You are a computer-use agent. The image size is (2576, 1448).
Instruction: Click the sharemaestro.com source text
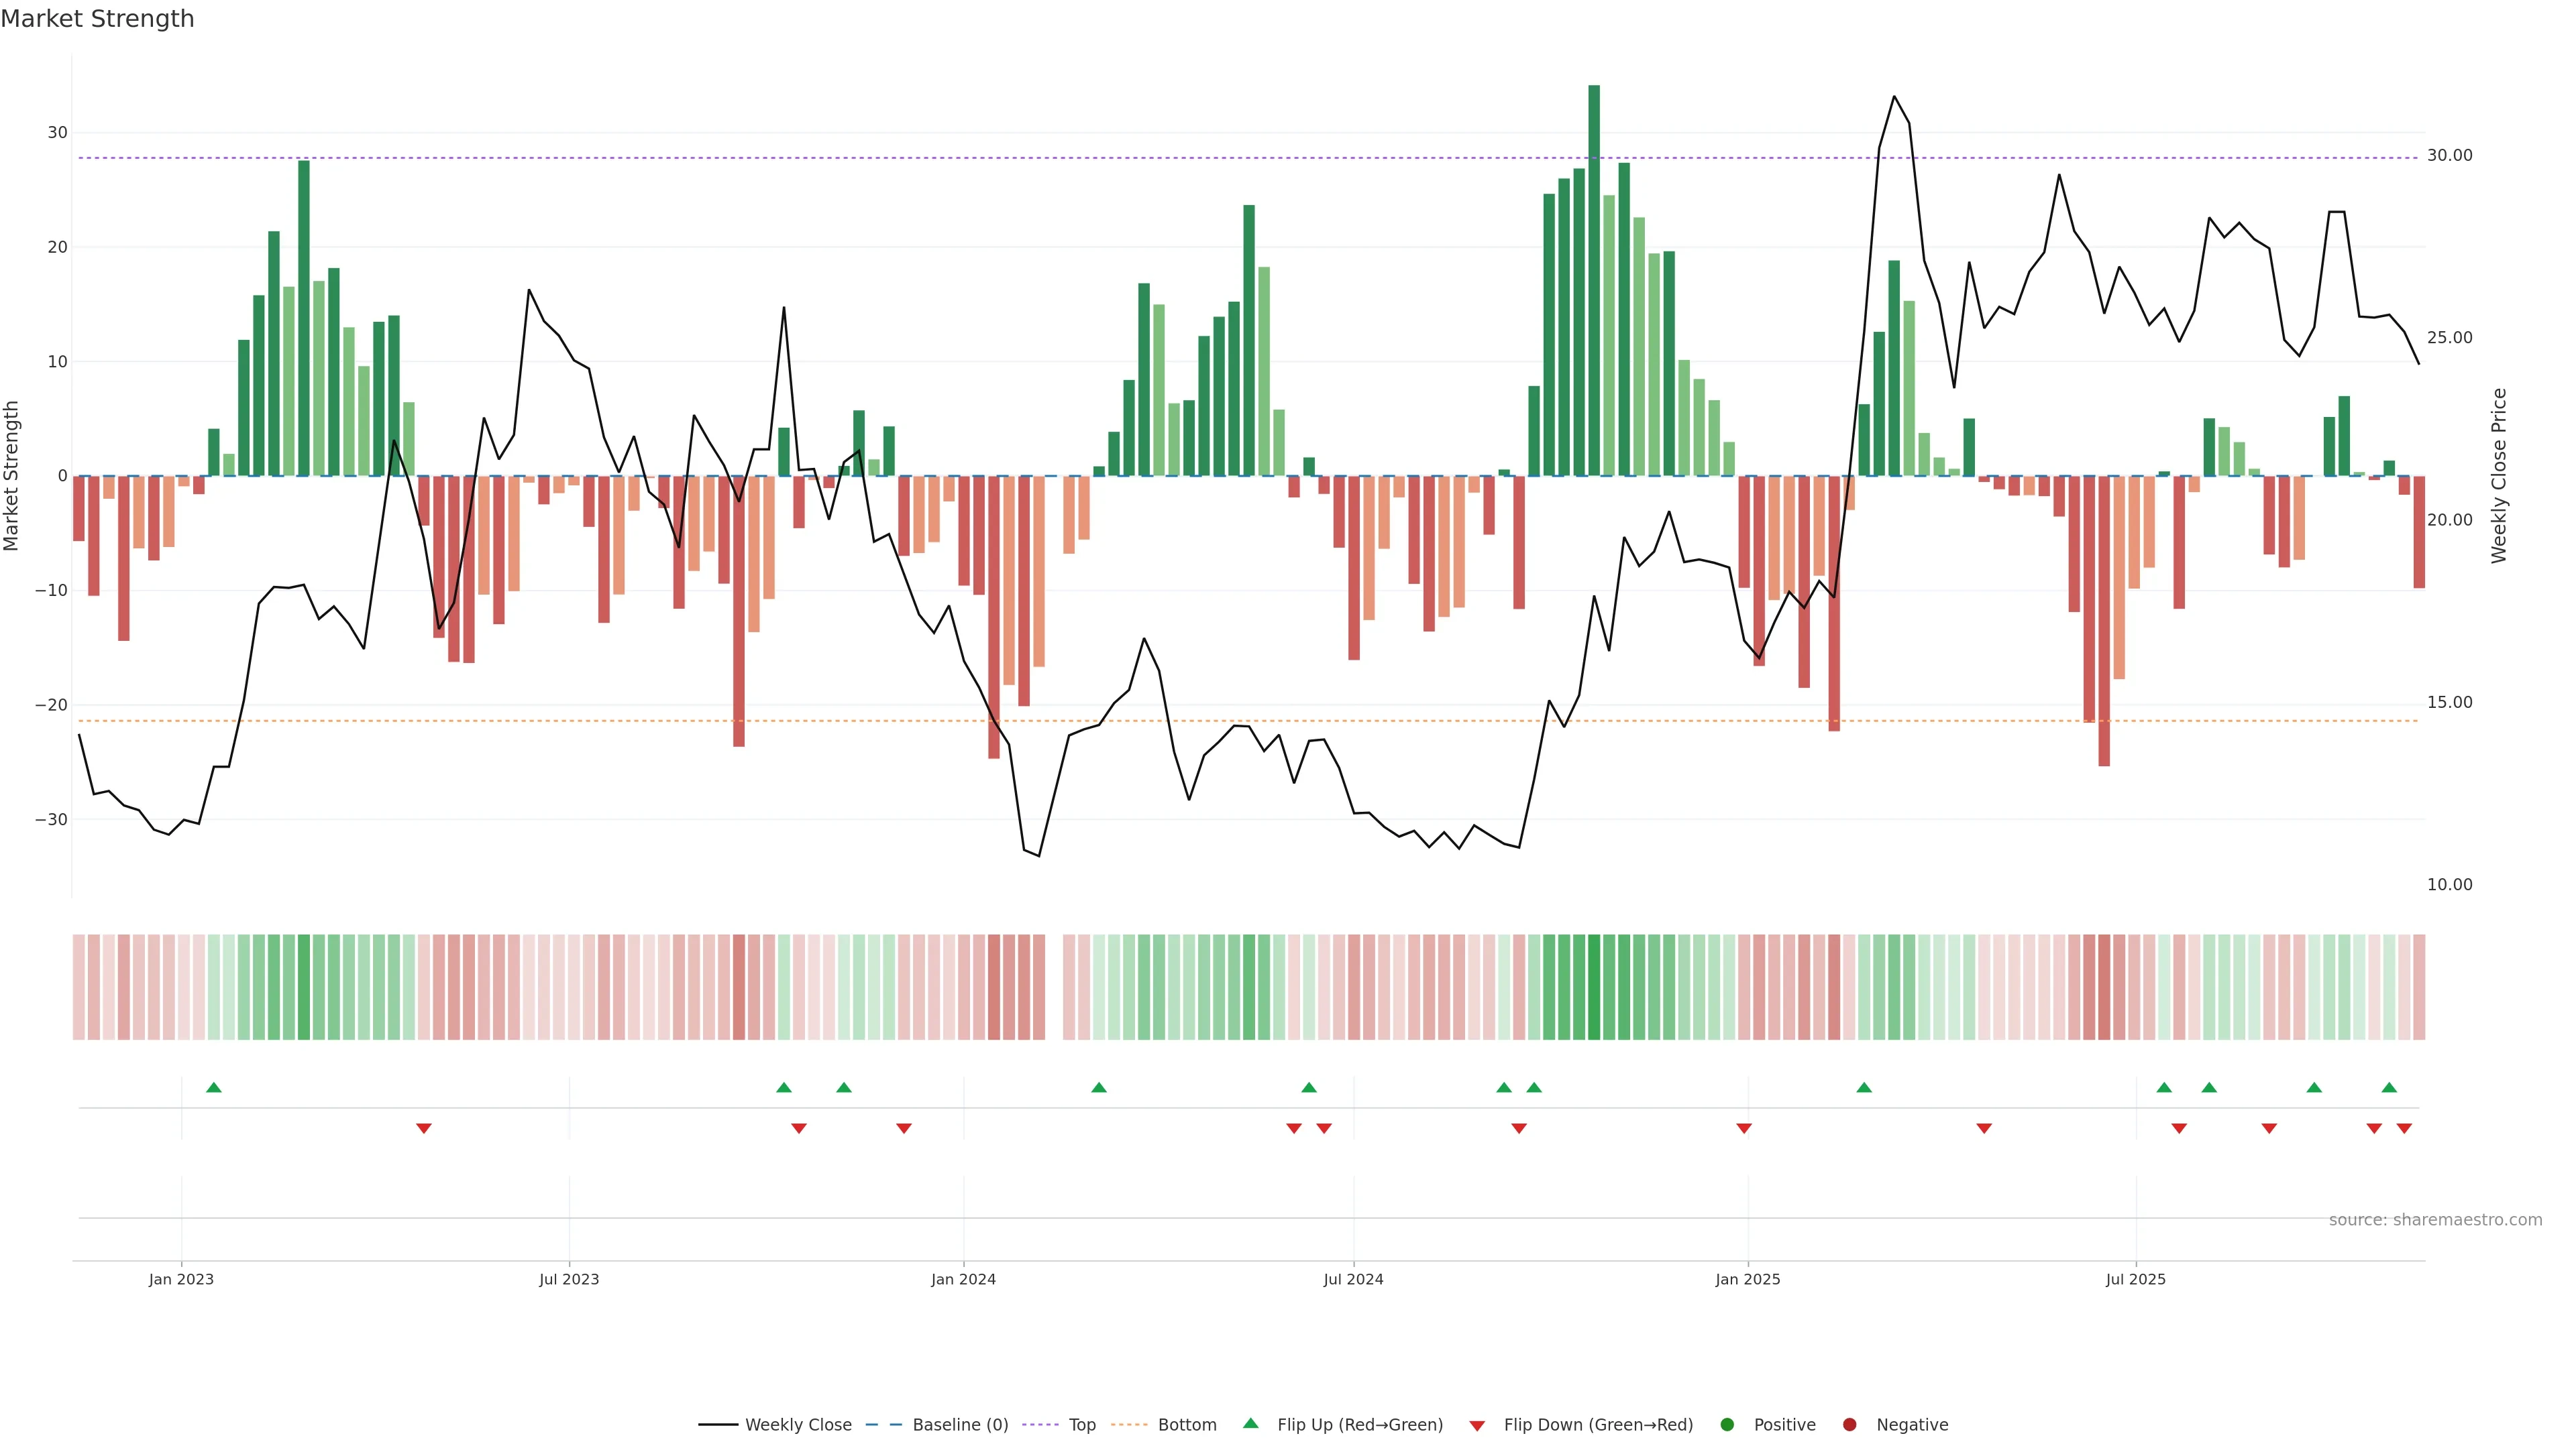(2435, 1220)
